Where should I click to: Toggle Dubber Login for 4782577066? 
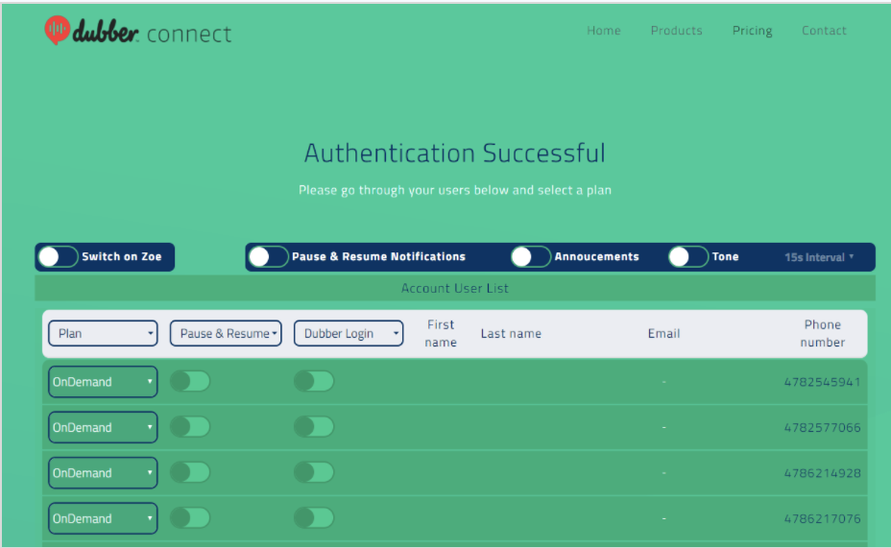click(314, 426)
